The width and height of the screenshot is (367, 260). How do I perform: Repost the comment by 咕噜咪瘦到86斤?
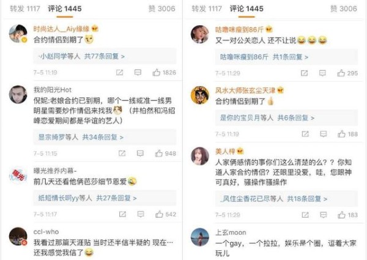click(304, 73)
